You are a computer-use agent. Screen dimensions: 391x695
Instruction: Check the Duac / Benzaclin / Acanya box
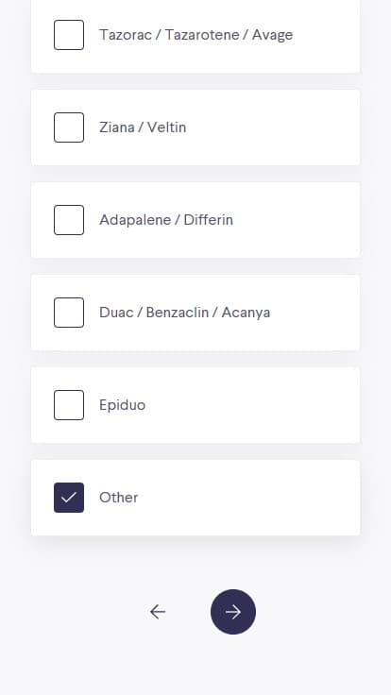pyautogui.click(x=69, y=312)
